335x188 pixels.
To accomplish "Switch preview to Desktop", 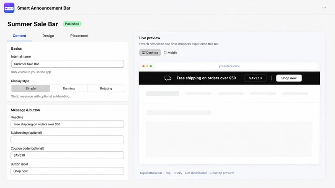I will click(x=150, y=53).
